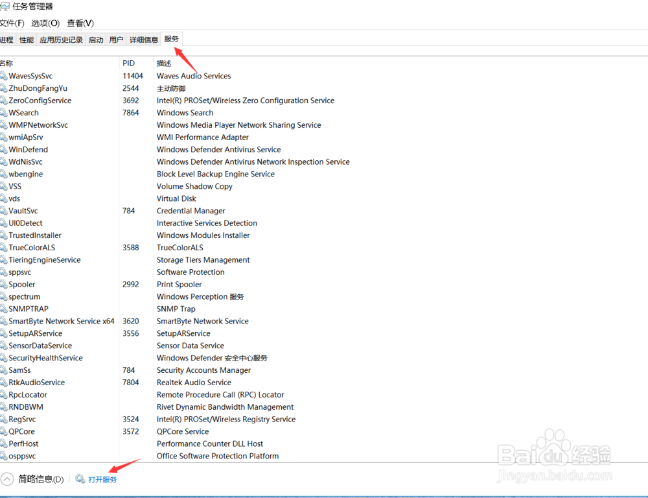Select the RtkAudioService service name
The image size is (648, 498).
pyautogui.click(x=37, y=383)
